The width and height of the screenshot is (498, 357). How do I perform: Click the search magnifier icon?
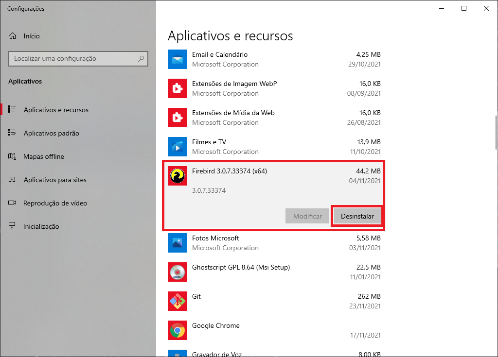[x=141, y=58]
